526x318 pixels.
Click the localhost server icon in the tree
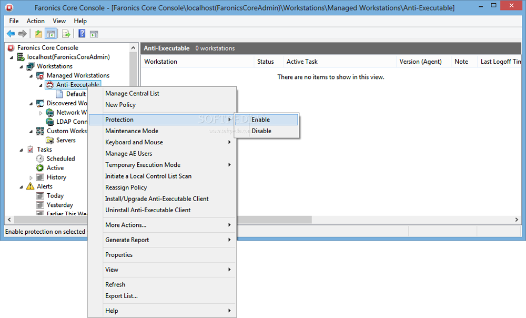click(x=21, y=57)
